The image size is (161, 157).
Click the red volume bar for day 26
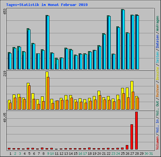[127, 147]
